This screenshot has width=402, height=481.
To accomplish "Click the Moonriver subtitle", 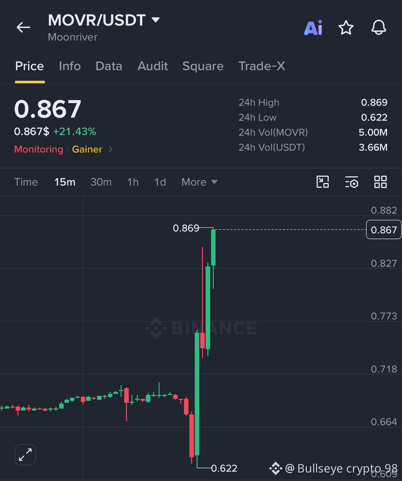I will [73, 37].
